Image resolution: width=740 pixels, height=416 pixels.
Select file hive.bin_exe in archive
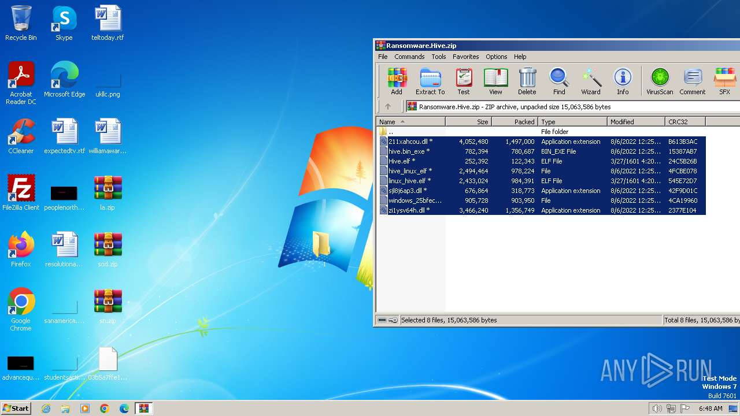[542, 151]
